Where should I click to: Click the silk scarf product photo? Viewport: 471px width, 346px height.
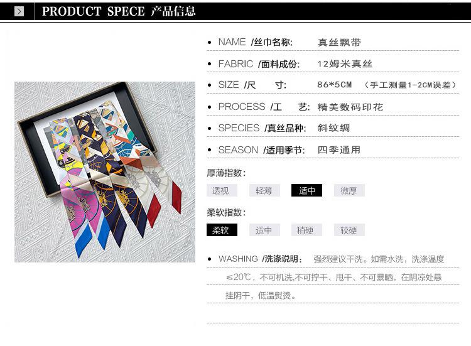[x=105, y=172]
